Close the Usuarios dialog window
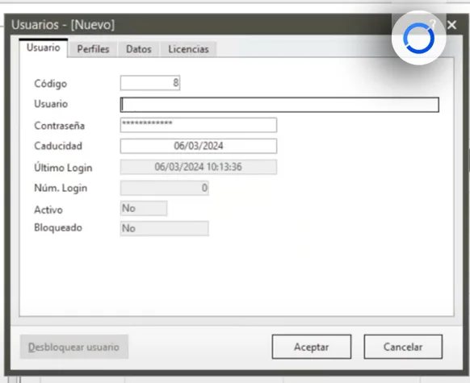The image size is (470, 383). click(451, 25)
